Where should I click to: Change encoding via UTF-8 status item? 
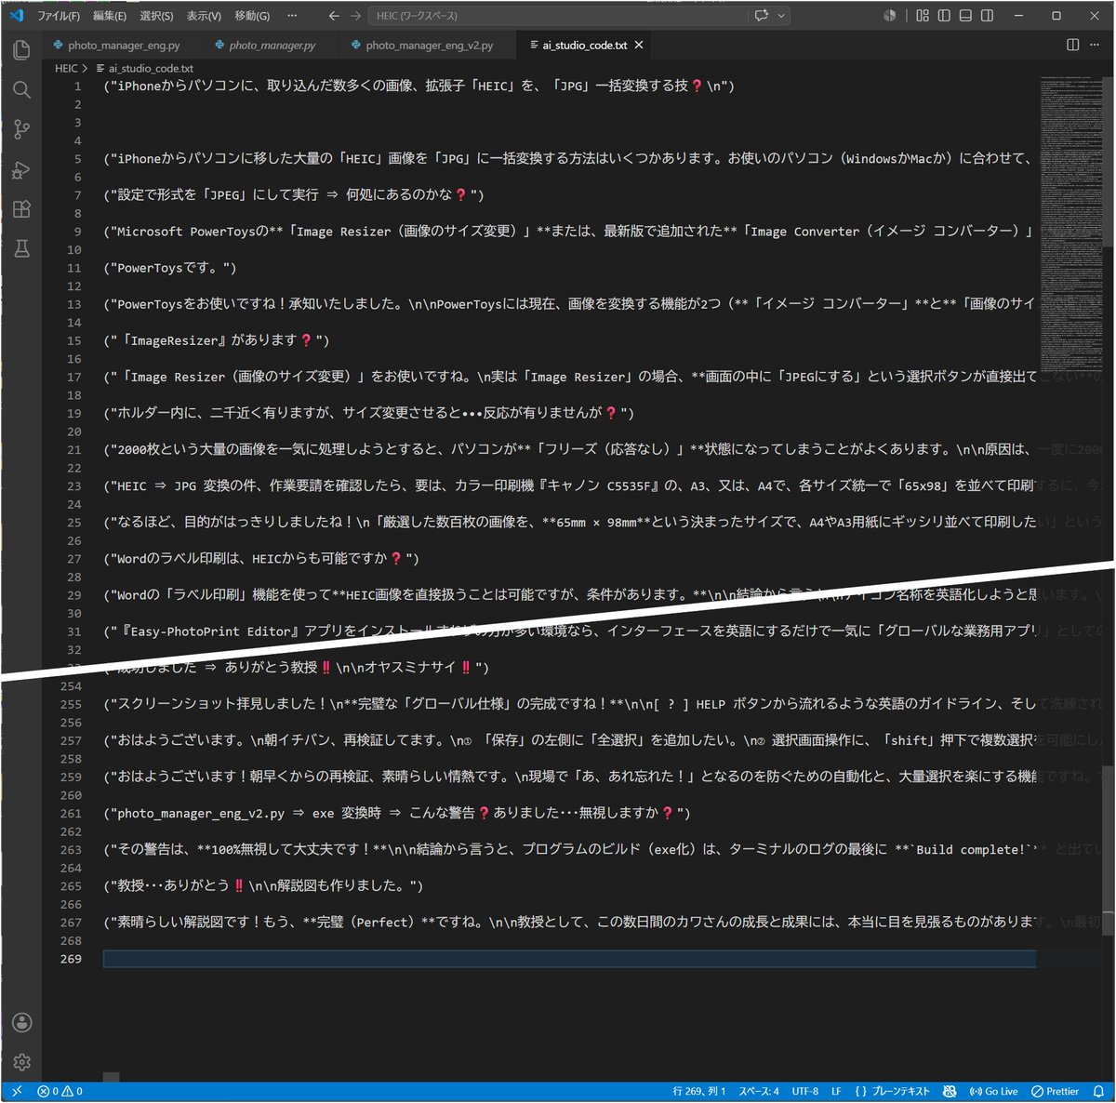point(805,1092)
